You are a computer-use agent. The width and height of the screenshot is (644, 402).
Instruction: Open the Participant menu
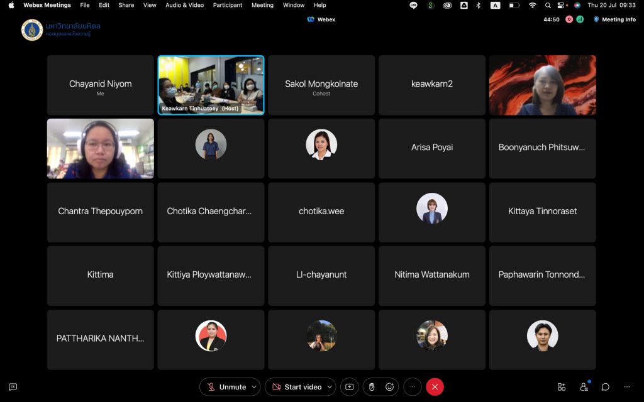(228, 5)
